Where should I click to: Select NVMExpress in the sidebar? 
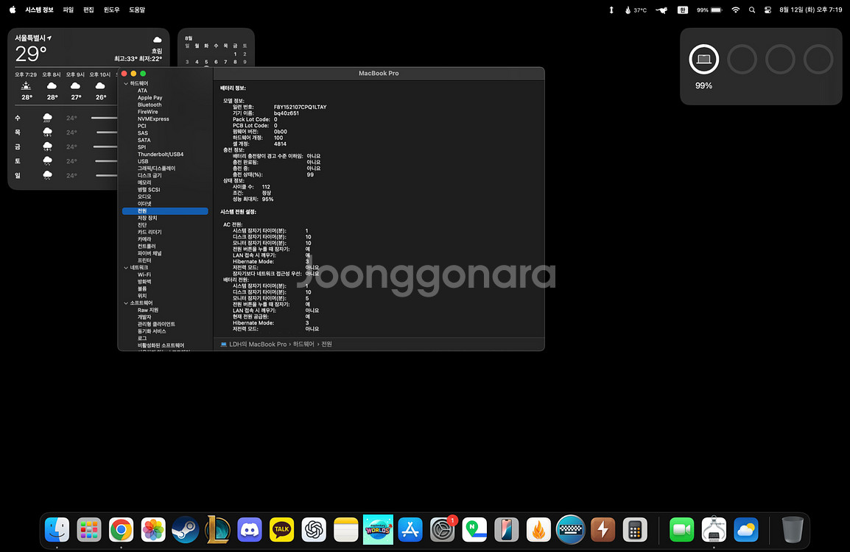[153, 118]
